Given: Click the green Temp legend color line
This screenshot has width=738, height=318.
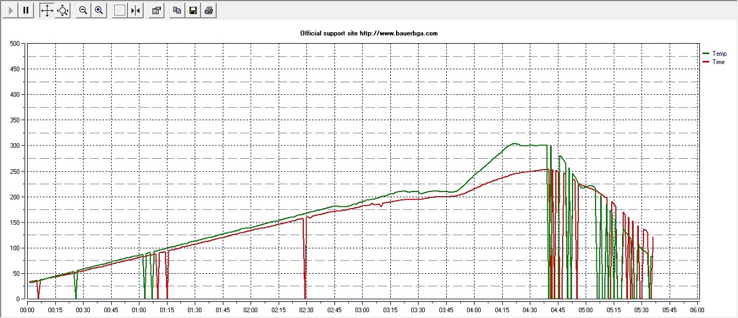Looking at the screenshot, I should coord(706,53).
